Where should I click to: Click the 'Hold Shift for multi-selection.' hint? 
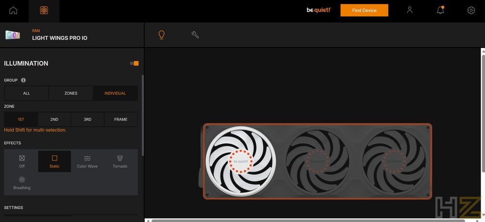35,130
